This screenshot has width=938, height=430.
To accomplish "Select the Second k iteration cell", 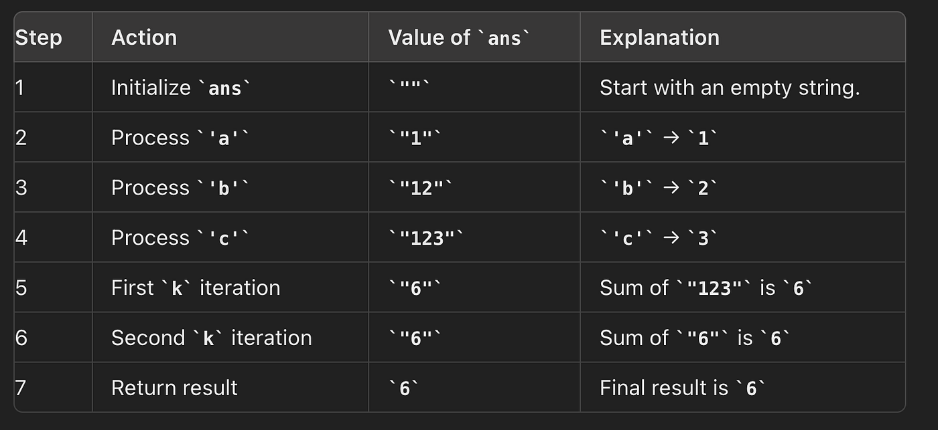I will pyautogui.click(x=211, y=338).
